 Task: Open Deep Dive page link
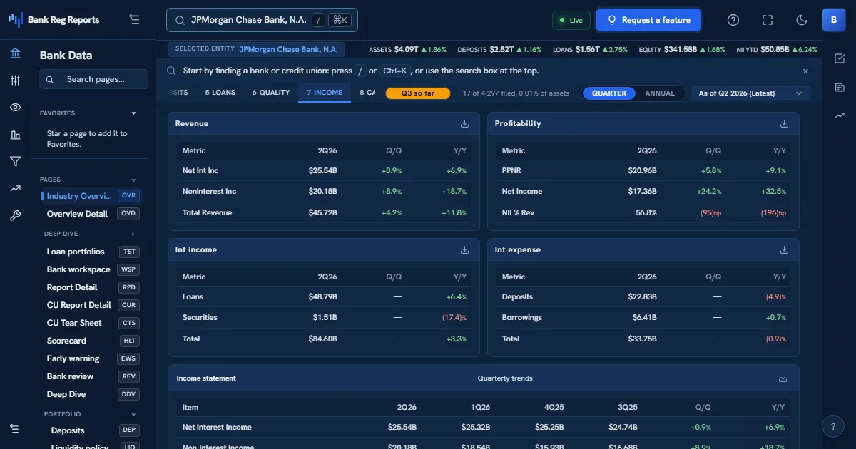pyautogui.click(x=91, y=394)
